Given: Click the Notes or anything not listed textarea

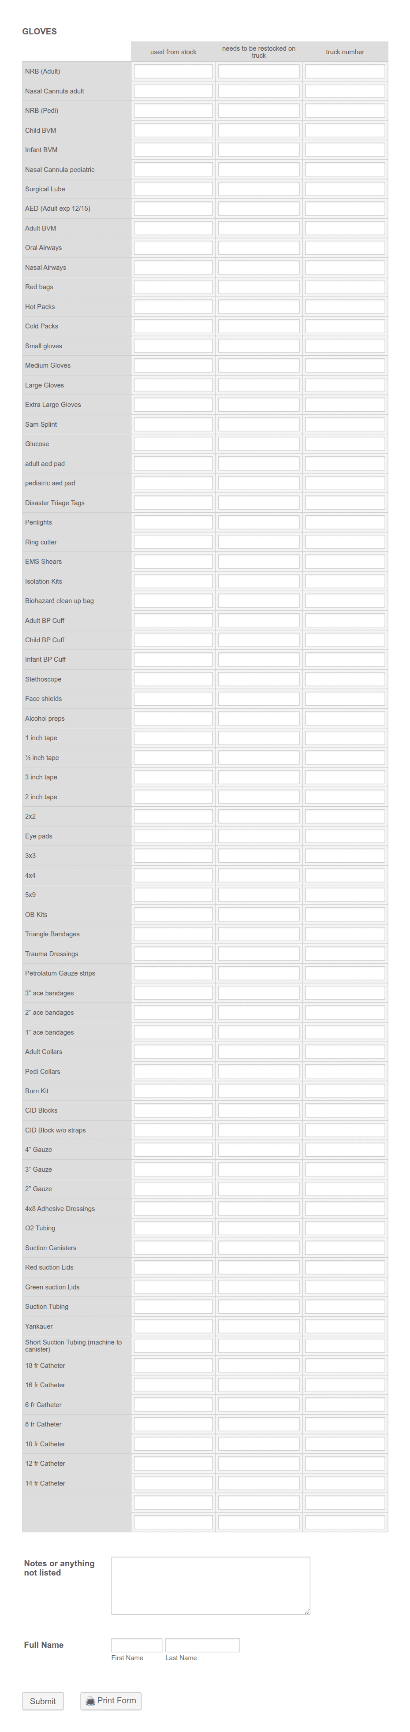Looking at the screenshot, I should point(210,1585).
